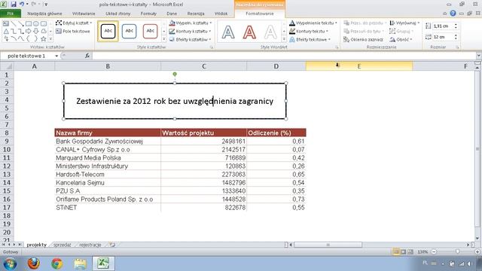Open Wypełnienie tekstu dropdown
The height and width of the screenshot is (271, 482).
[313, 23]
